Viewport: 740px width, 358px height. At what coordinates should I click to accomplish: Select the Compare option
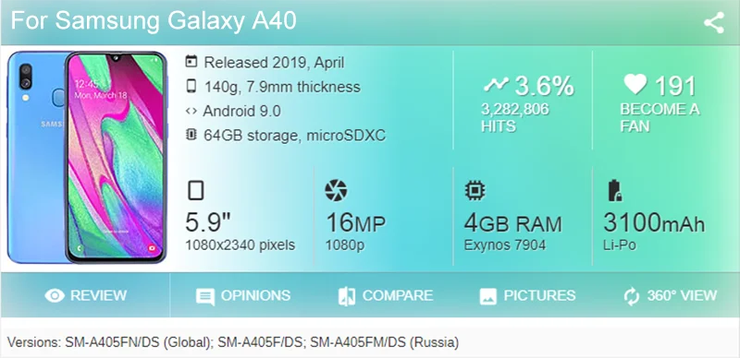coord(386,296)
